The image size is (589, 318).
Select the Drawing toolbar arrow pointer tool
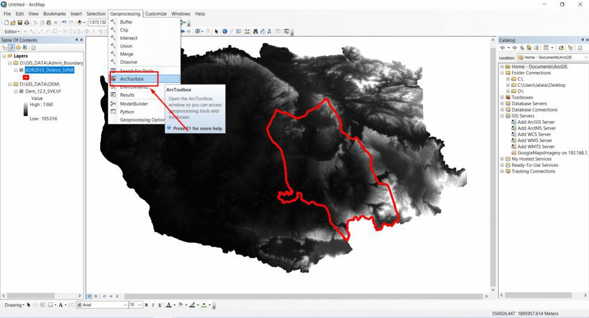(x=29, y=305)
